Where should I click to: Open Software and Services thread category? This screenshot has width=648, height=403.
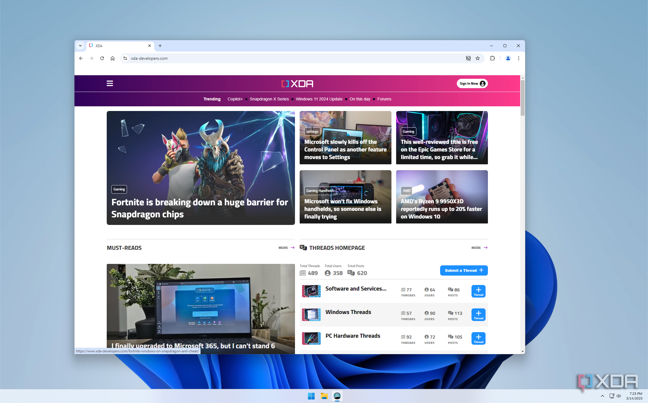coord(356,288)
